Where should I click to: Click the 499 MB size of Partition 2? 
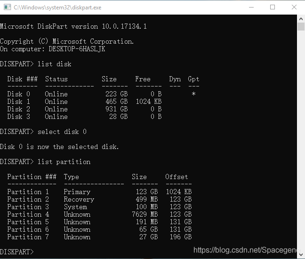pos(147,199)
